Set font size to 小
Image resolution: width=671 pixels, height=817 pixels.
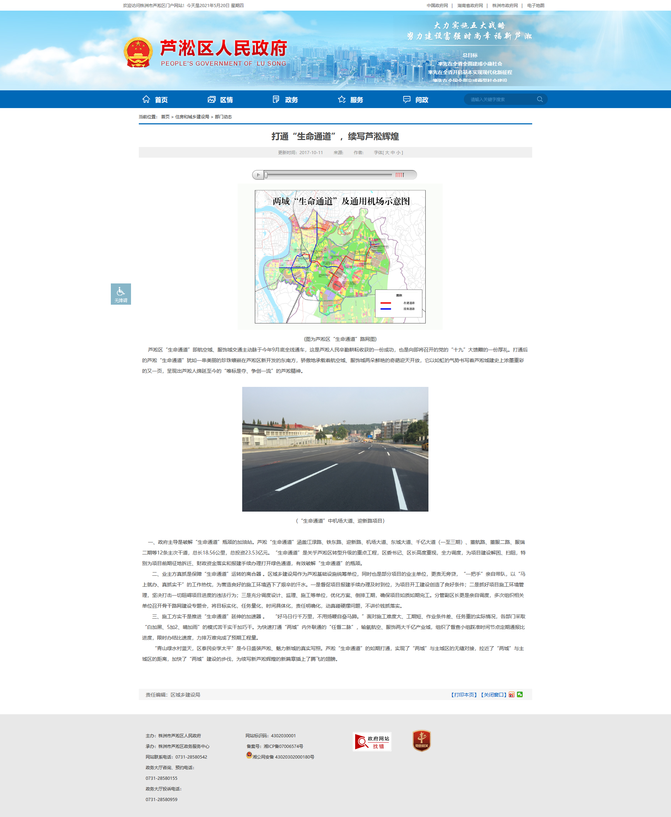click(x=398, y=152)
